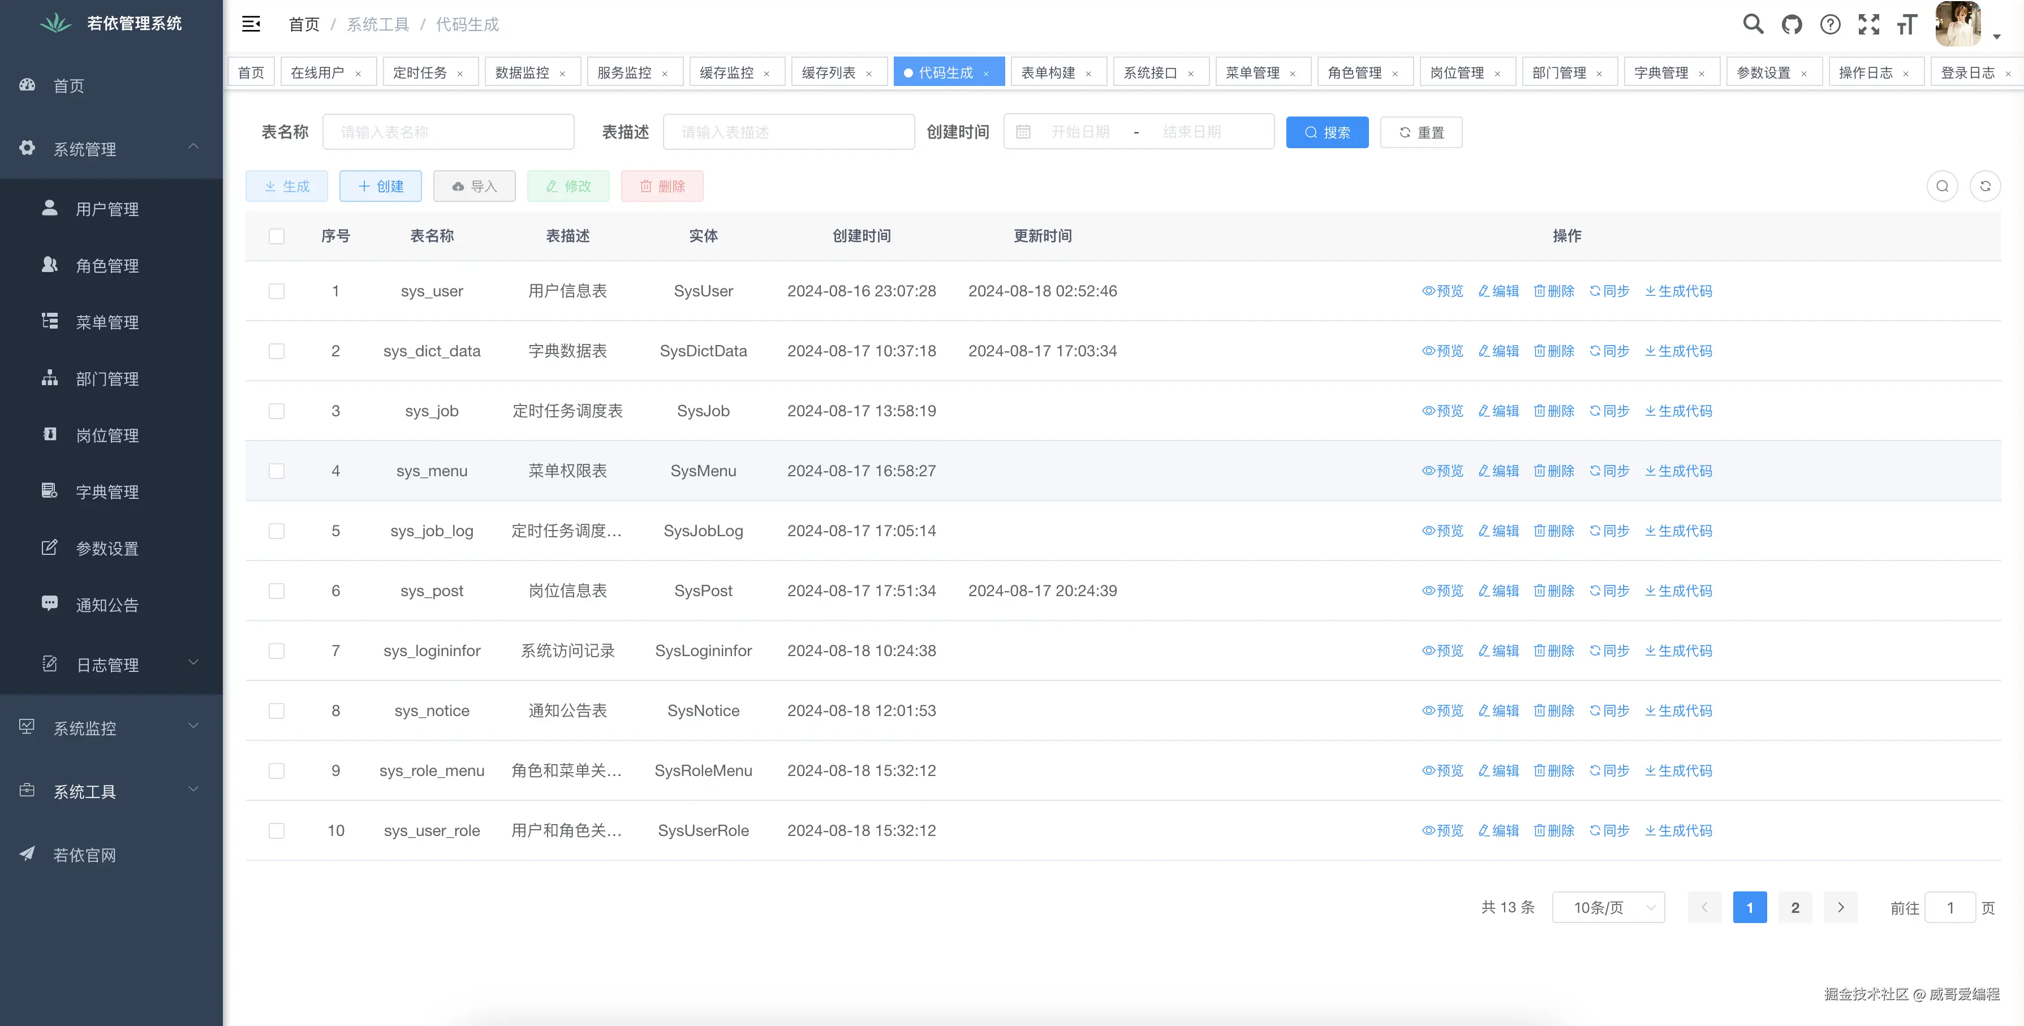
Task: Click the blue 搜索 button
Action: [x=1327, y=132]
